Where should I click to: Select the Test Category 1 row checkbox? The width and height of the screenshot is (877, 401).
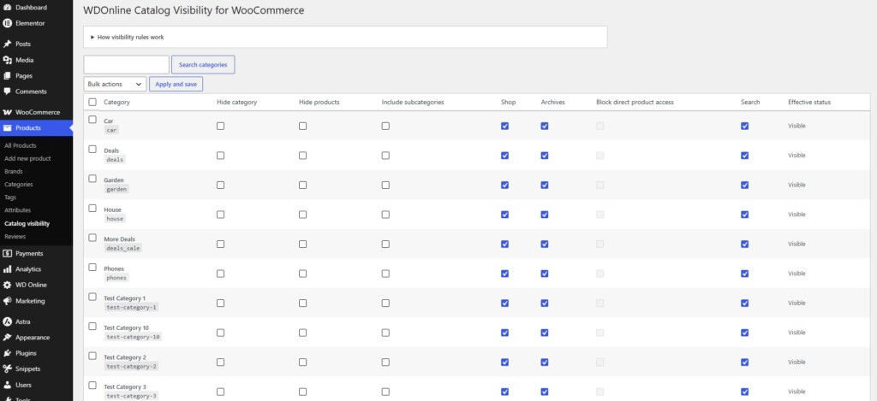pyautogui.click(x=92, y=297)
